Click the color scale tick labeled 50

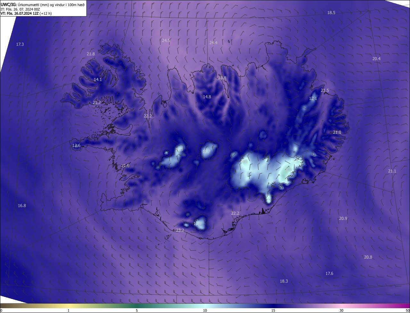pyautogui.click(x=407, y=310)
